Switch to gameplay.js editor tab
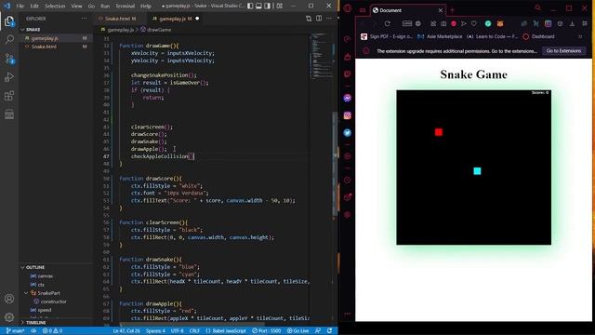Image resolution: width=595 pixels, height=335 pixels. [x=176, y=19]
